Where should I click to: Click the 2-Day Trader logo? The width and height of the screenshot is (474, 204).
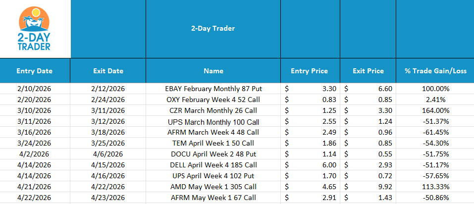35,29
